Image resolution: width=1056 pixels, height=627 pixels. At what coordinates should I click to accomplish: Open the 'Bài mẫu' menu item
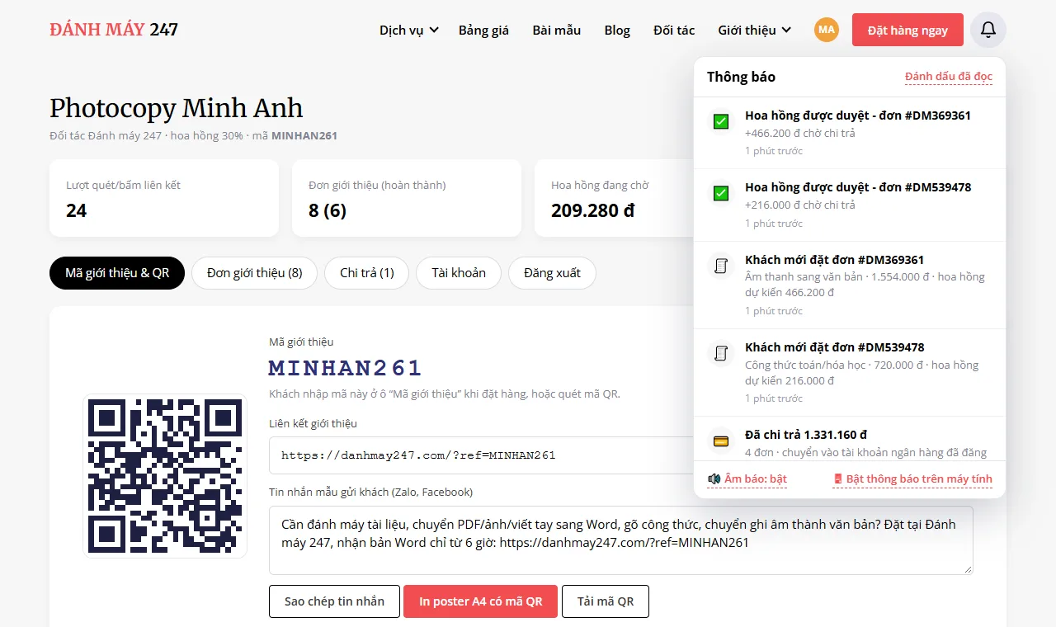(556, 30)
